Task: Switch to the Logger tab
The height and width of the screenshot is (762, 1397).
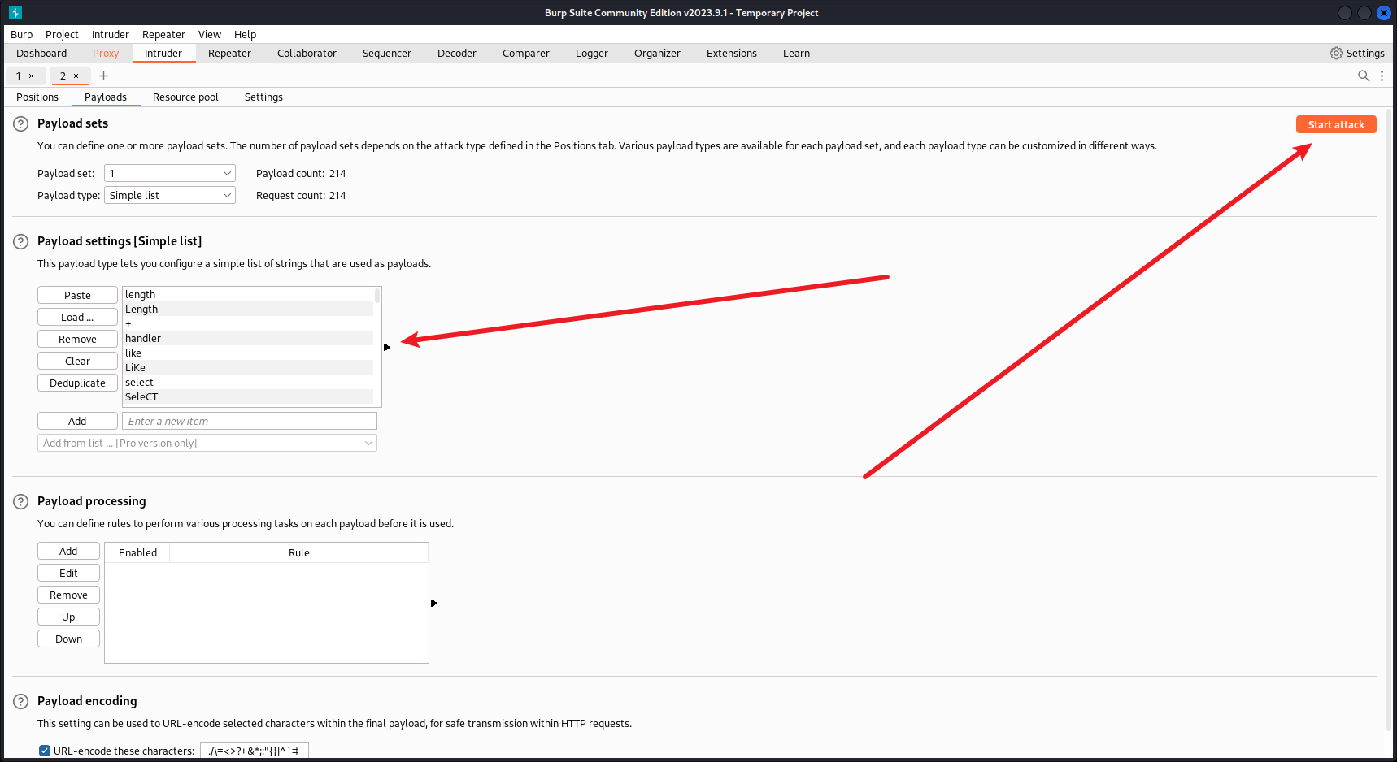Action: tap(592, 53)
